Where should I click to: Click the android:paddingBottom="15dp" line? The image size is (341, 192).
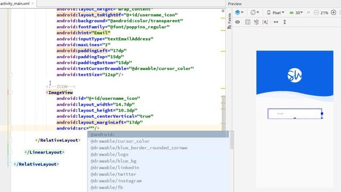click(x=94, y=63)
